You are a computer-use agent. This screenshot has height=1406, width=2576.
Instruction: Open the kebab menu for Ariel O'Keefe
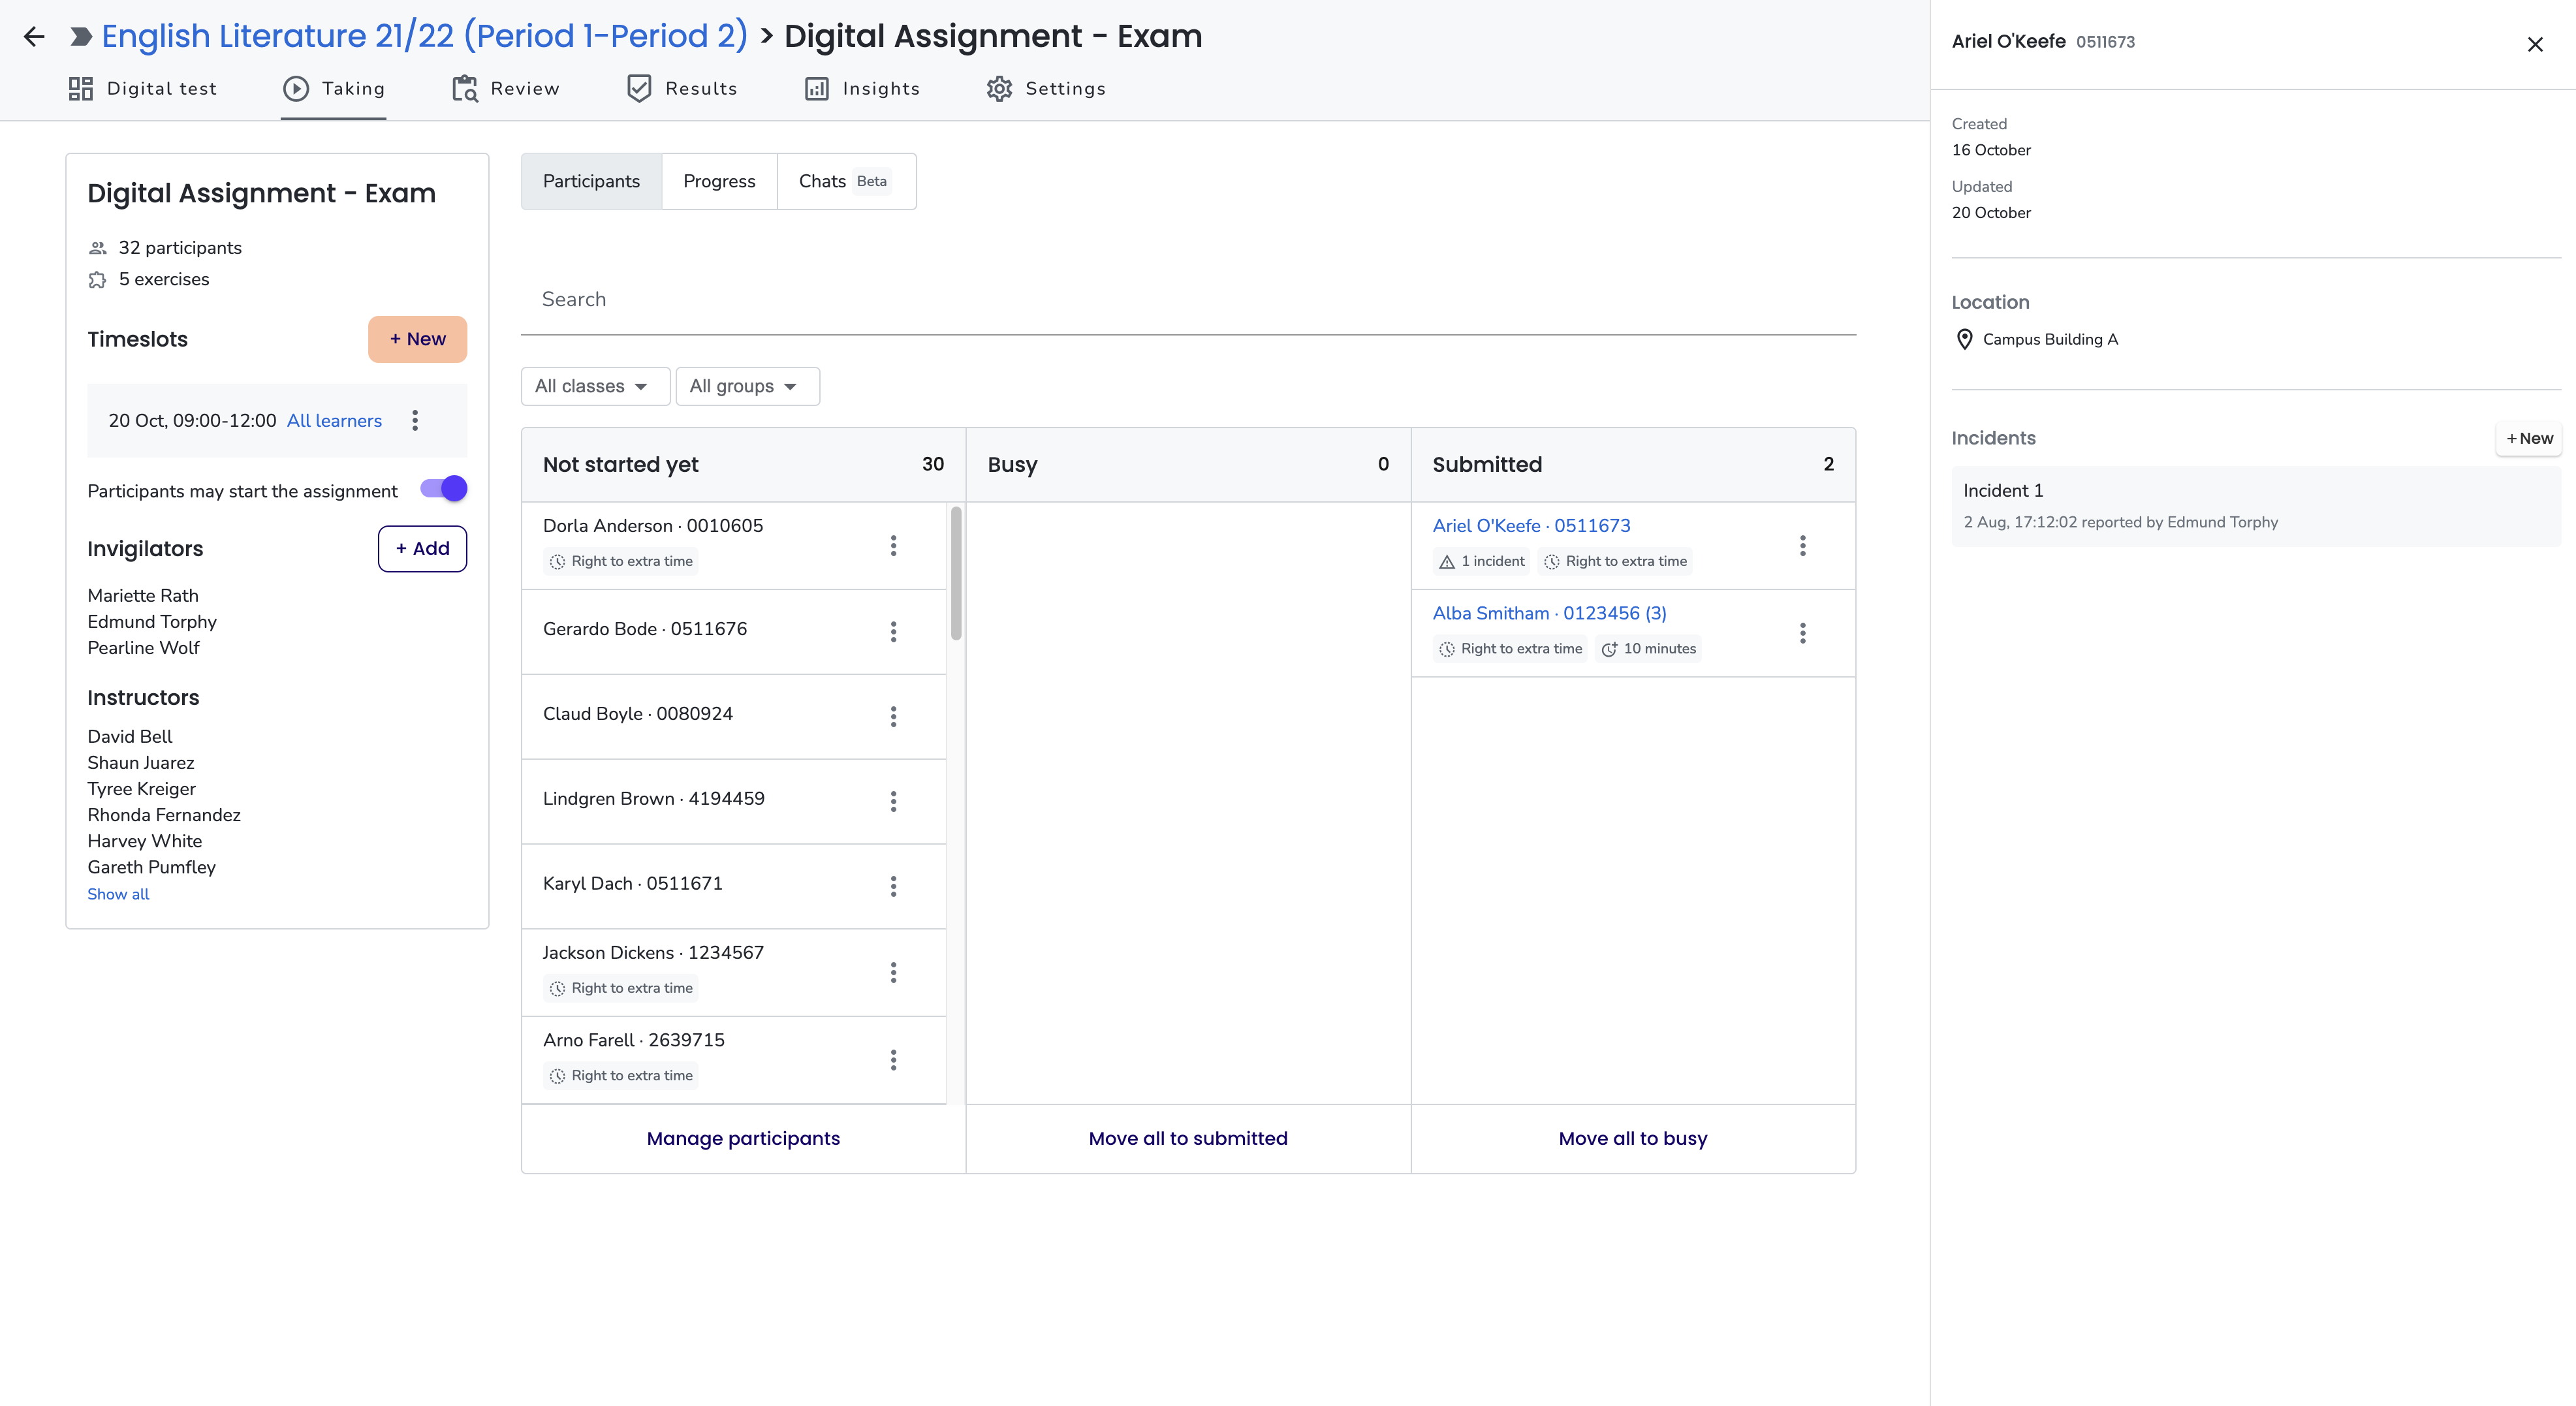click(x=1802, y=546)
